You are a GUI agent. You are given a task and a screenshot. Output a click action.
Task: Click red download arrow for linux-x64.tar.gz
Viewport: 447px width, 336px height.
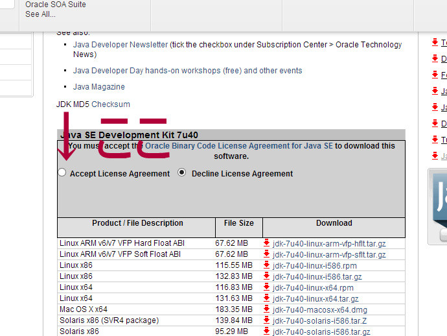[266, 298]
